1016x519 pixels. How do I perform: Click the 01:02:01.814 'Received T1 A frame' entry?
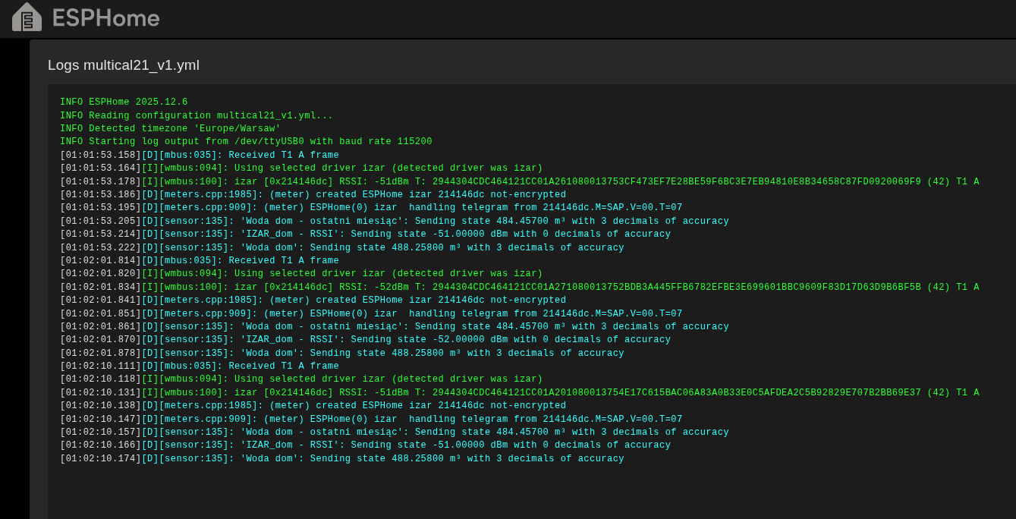point(200,261)
